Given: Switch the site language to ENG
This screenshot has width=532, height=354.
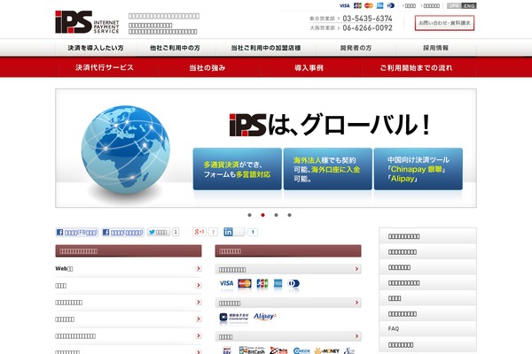Looking at the screenshot, I should 469,6.
